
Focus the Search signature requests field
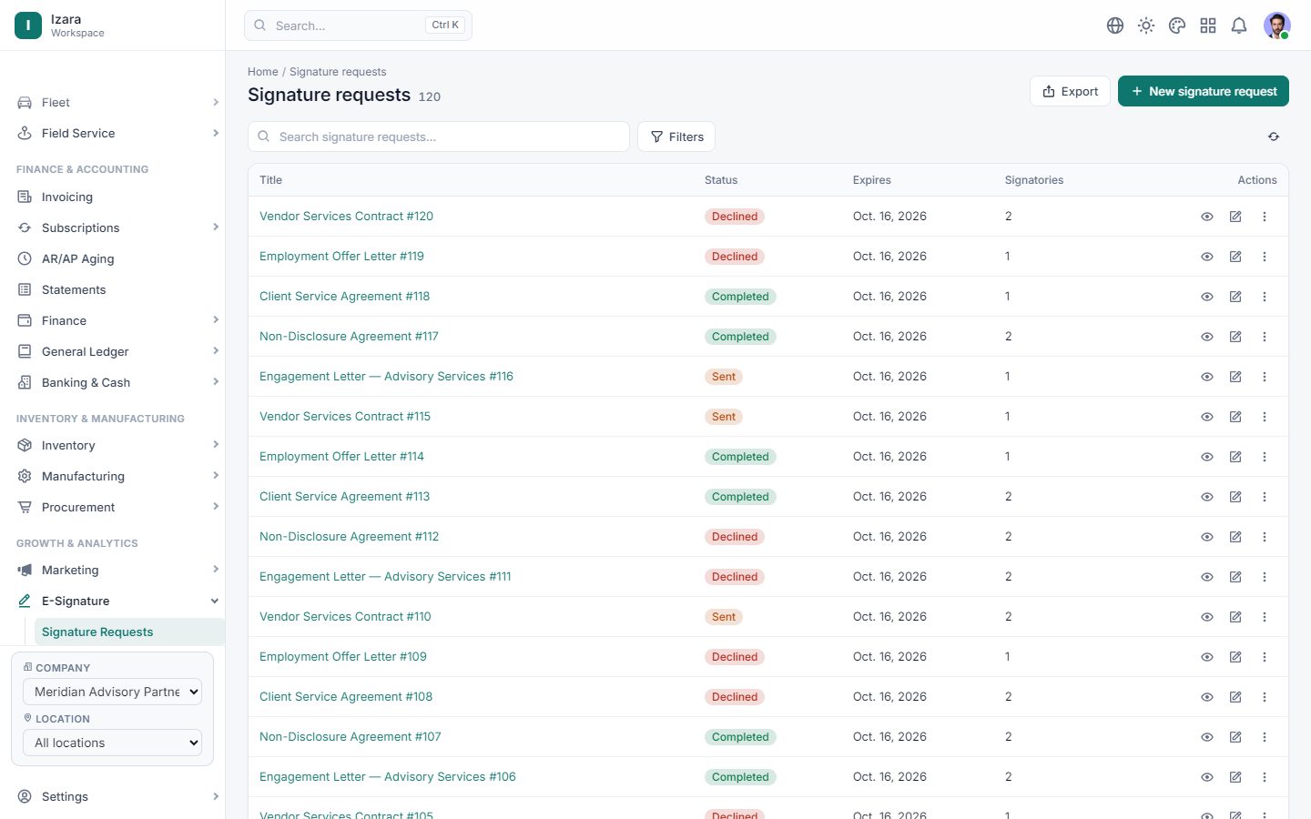(x=439, y=136)
